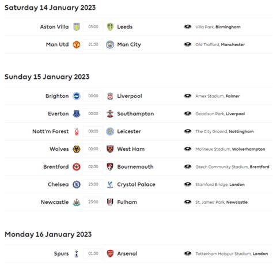The image size is (273, 266).
Task: Click stadium icon next to Stamford Bridge
Action: coord(188,184)
